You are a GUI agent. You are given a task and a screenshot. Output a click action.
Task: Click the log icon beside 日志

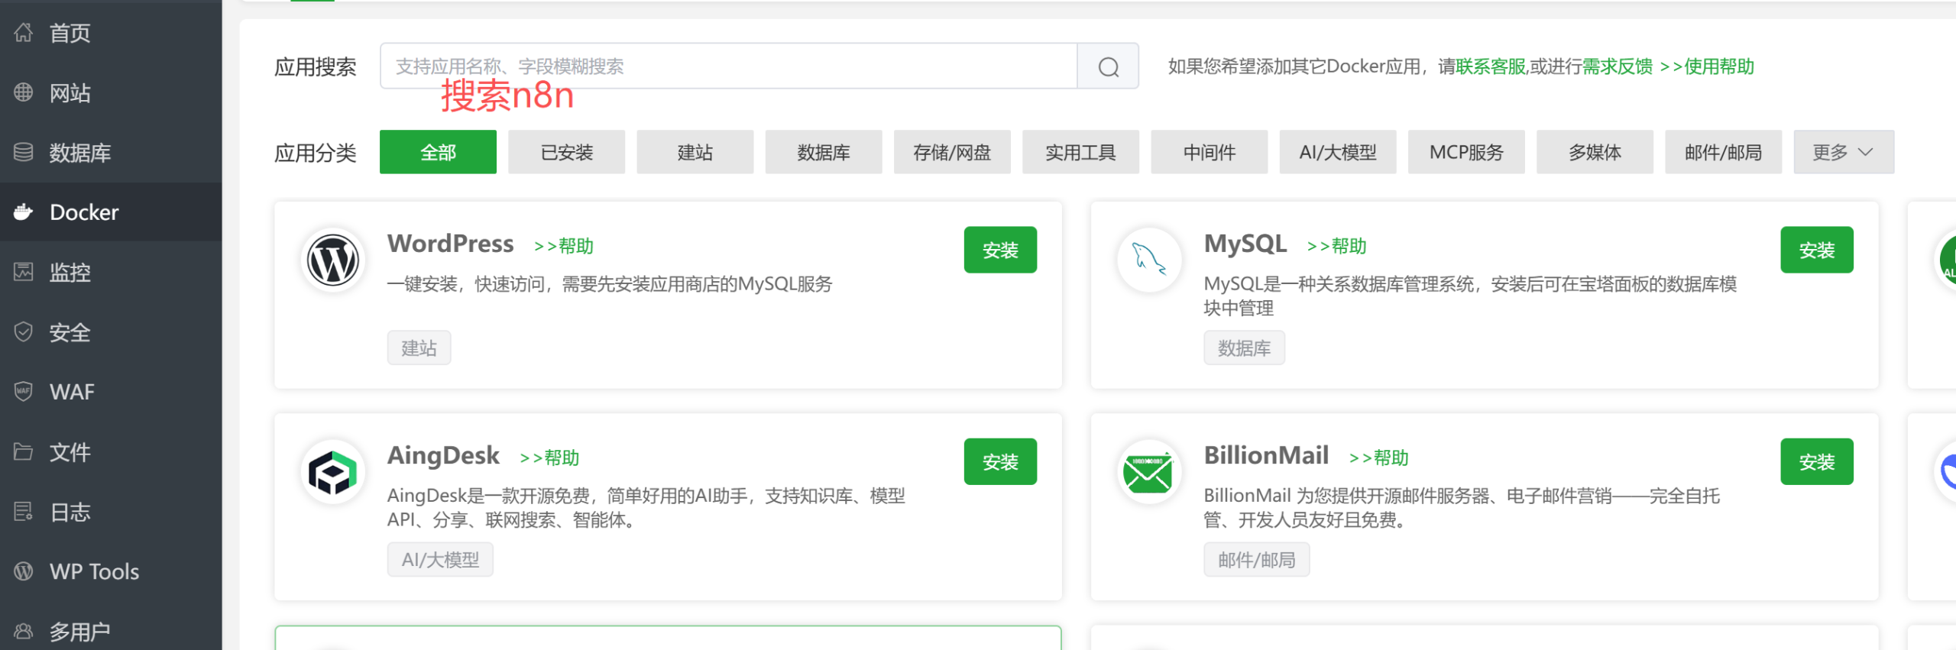click(24, 511)
